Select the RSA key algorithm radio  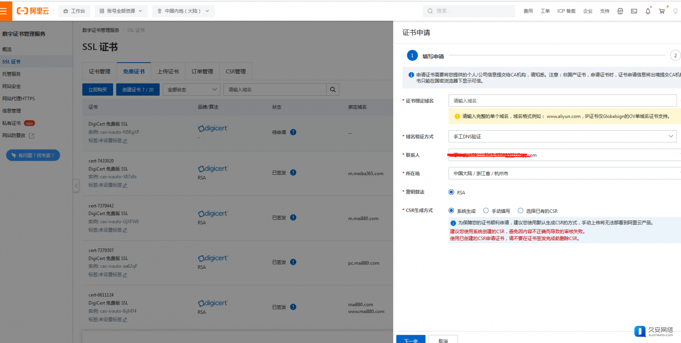coord(451,192)
